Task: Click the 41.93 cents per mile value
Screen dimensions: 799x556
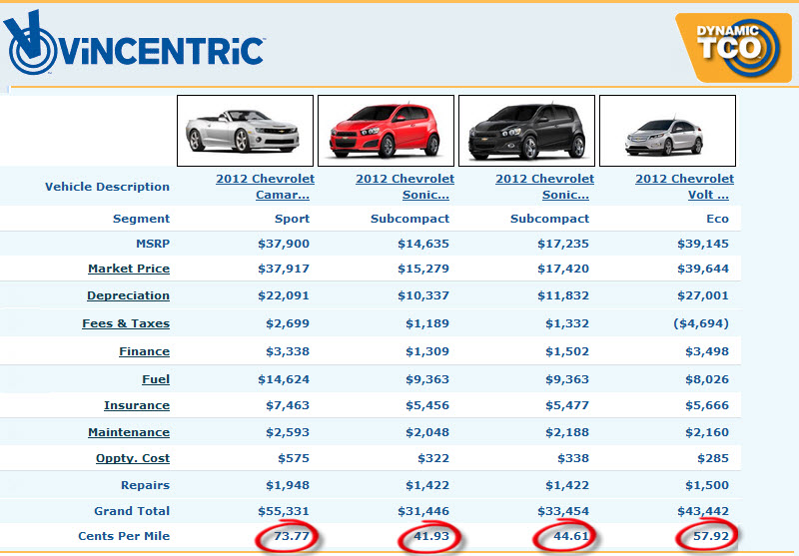Action: click(x=431, y=536)
